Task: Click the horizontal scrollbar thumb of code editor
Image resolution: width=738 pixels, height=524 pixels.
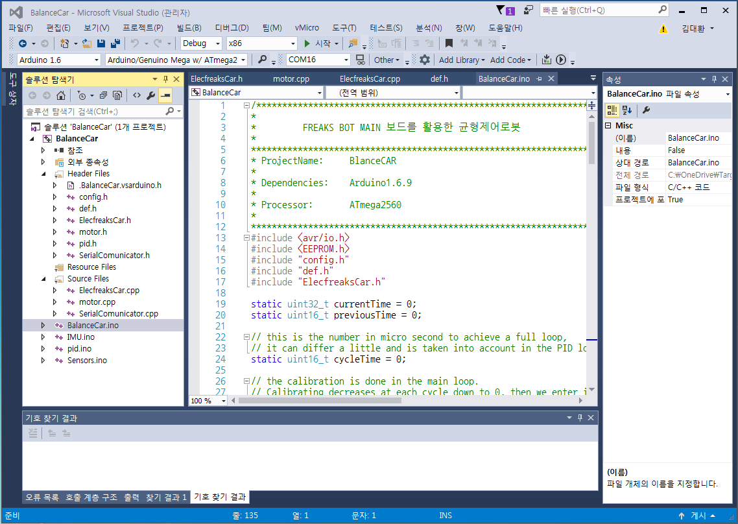Action: (x=320, y=401)
